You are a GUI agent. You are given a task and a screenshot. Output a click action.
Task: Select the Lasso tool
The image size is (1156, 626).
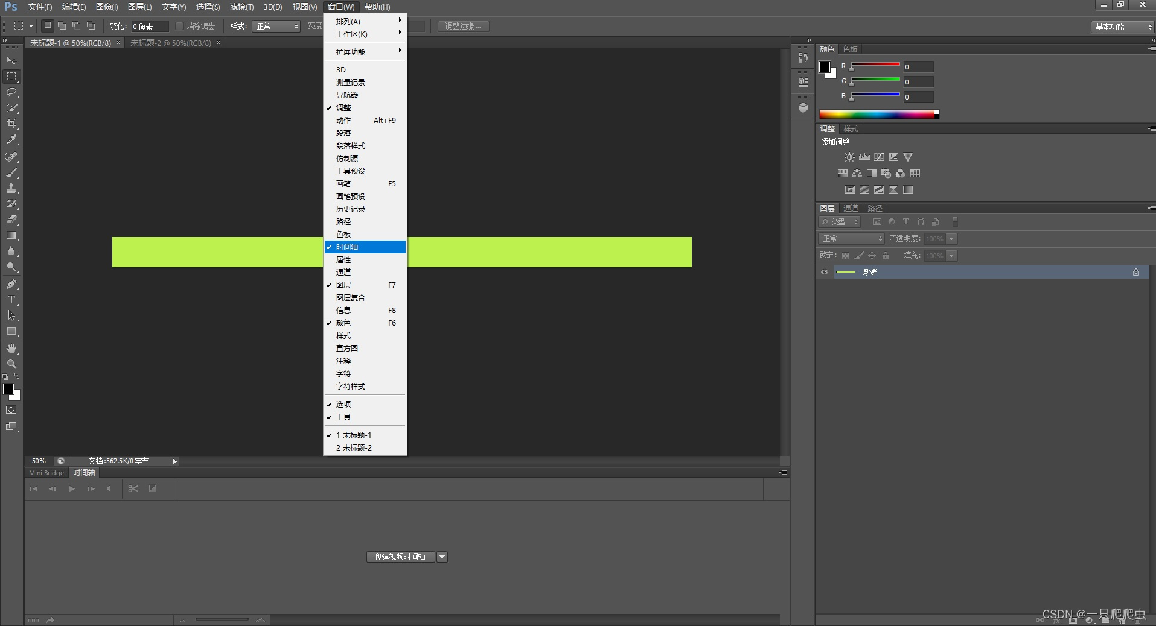coord(11,92)
